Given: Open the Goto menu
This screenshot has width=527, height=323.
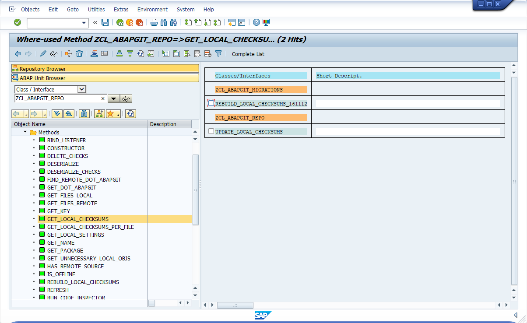Looking at the screenshot, I should click(x=73, y=9).
